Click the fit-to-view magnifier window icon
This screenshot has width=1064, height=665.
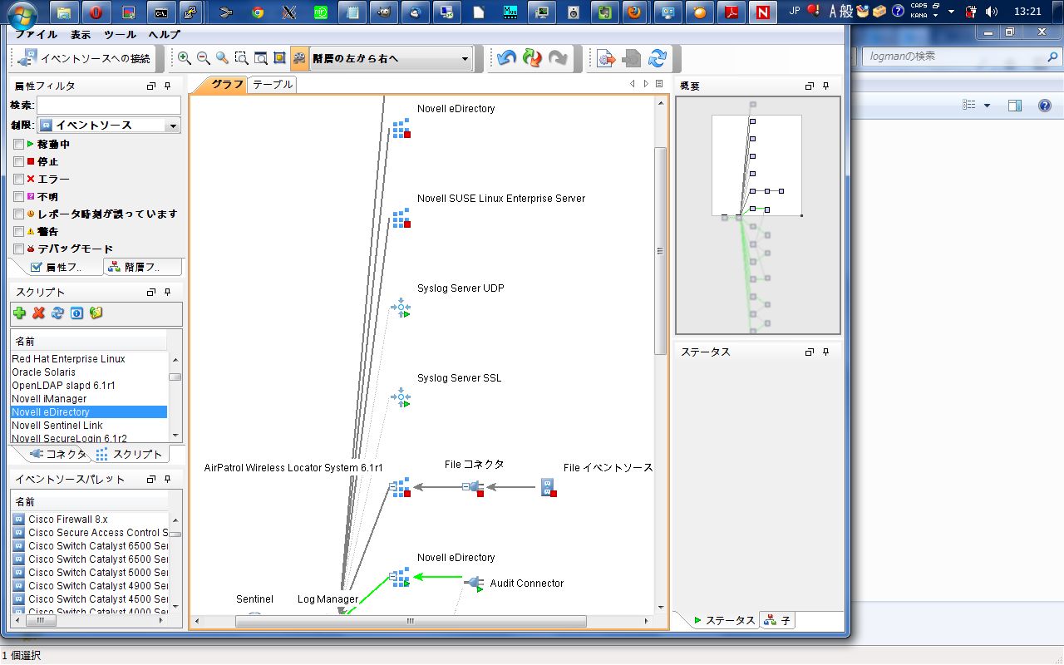pos(260,58)
